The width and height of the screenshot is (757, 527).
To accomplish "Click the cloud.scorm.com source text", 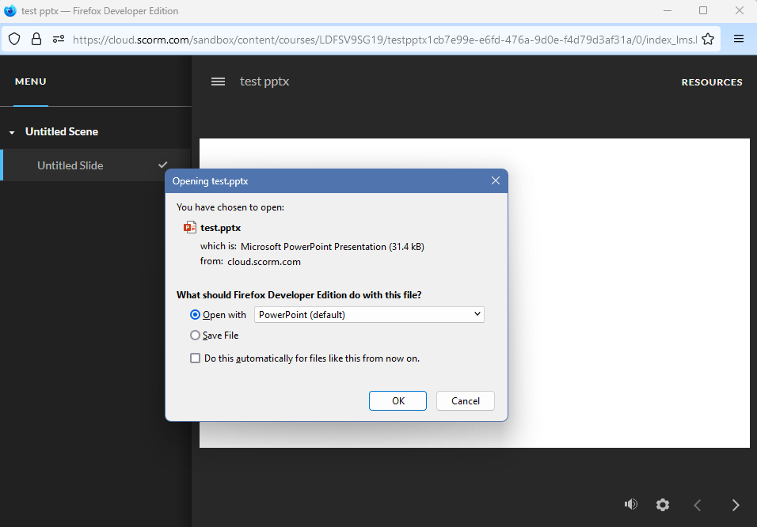I will 264,262.
